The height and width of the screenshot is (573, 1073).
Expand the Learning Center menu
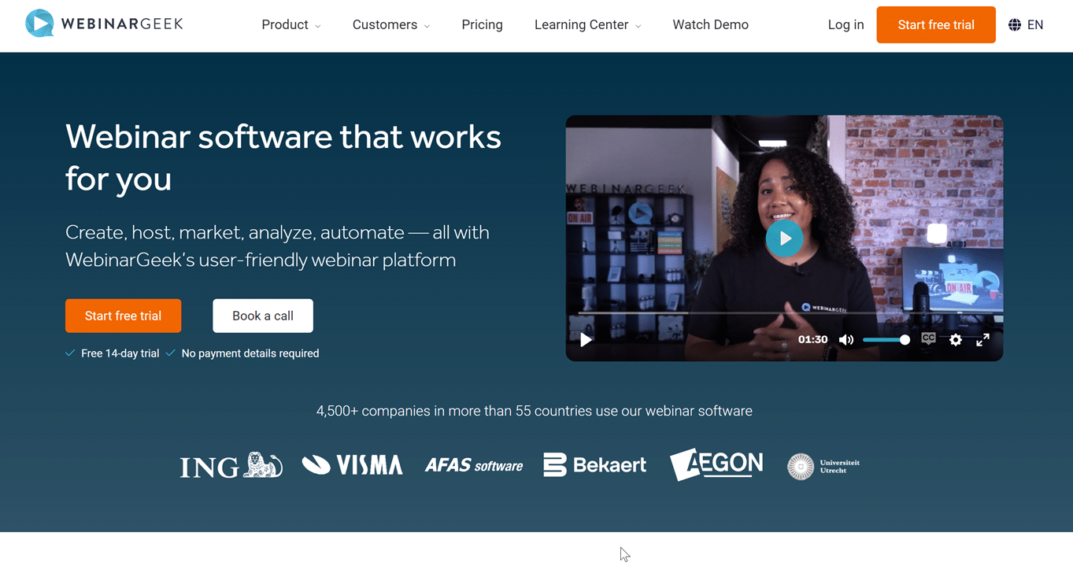coord(587,25)
